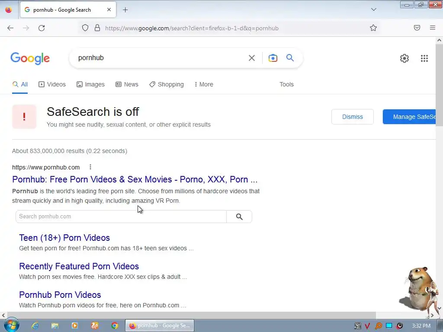Open the first result title link
The height and width of the screenshot is (332, 443).
click(135, 179)
